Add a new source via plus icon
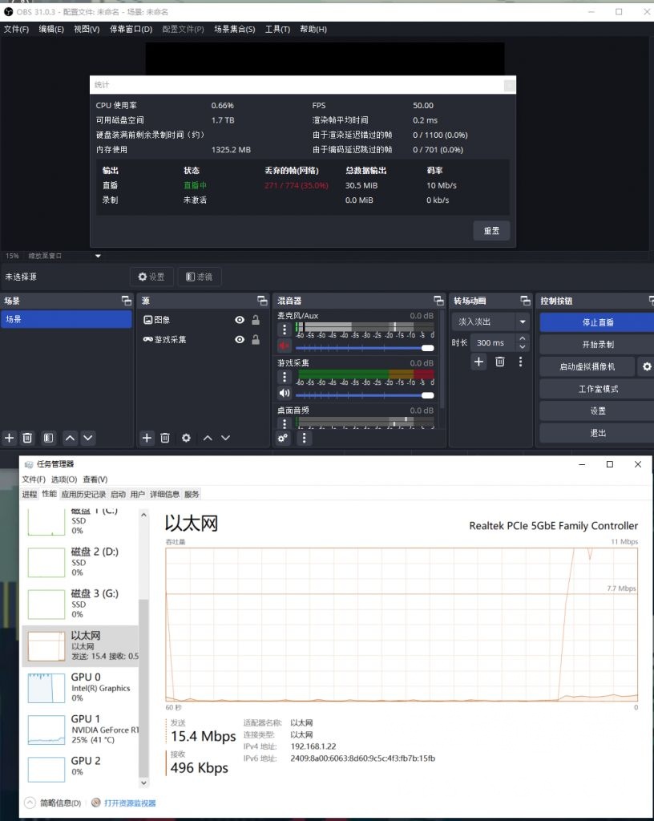This screenshot has width=654, height=821. 146,438
